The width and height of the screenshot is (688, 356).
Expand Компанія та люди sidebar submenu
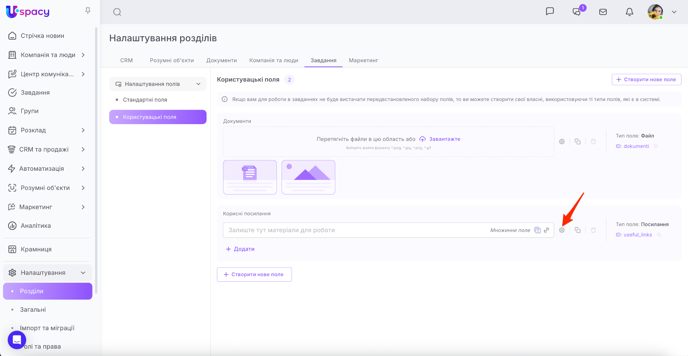pyautogui.click(x=83, y=55)
